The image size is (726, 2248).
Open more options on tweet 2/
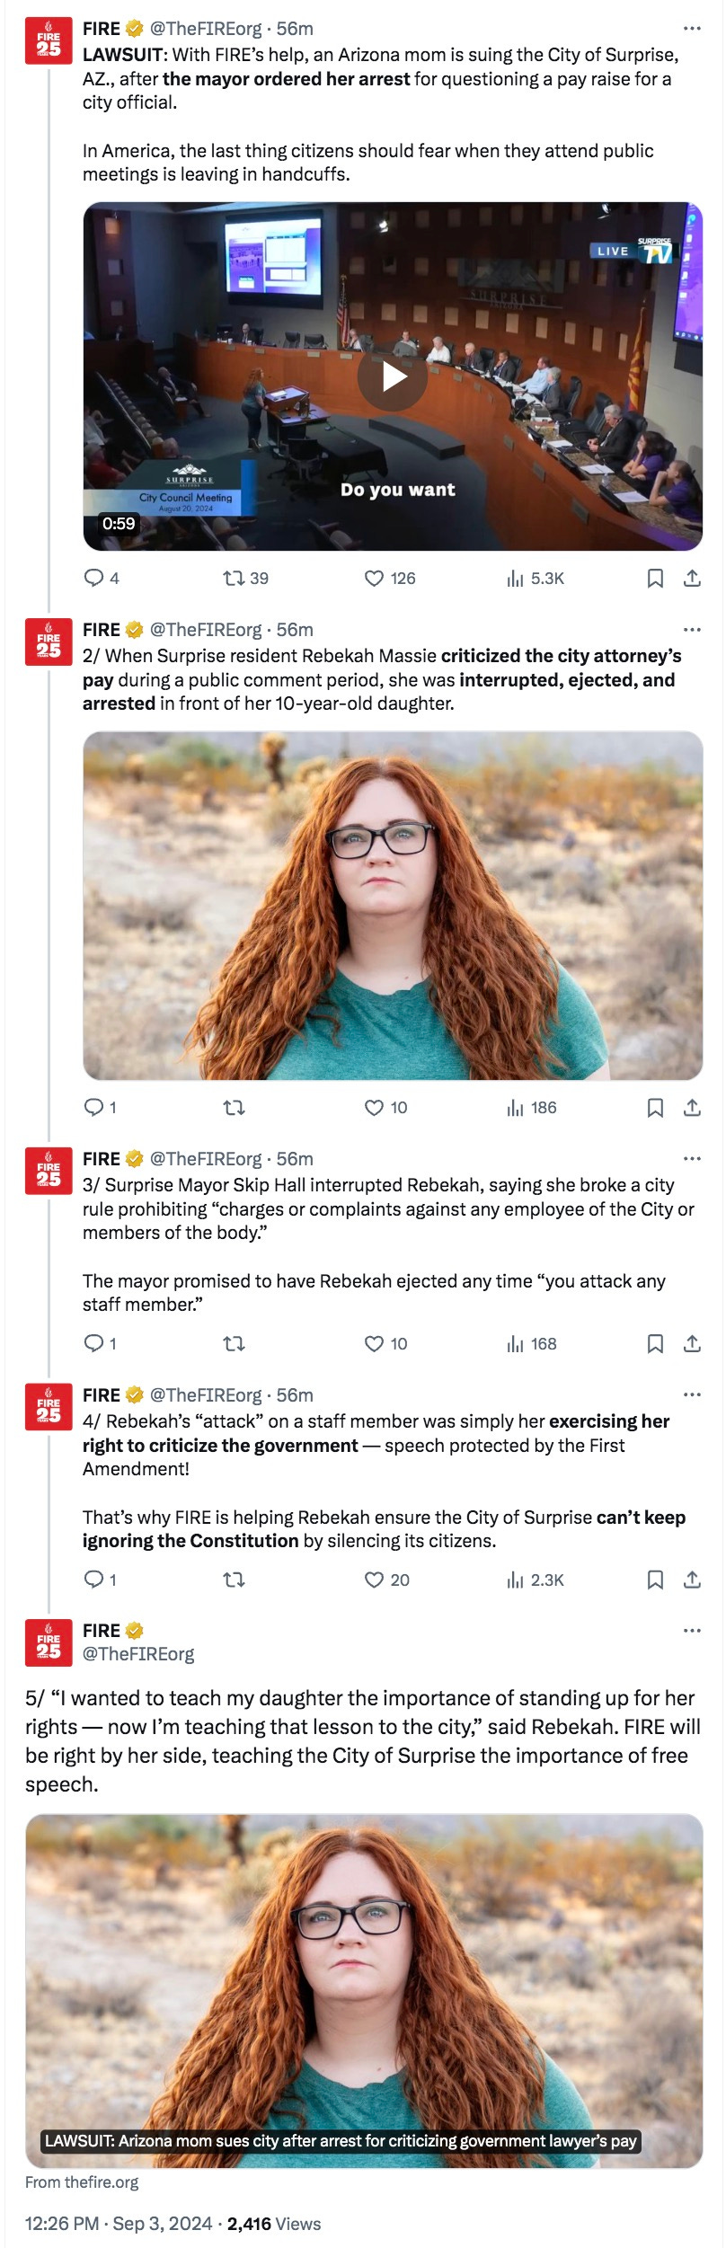click(x=691, y=630)
